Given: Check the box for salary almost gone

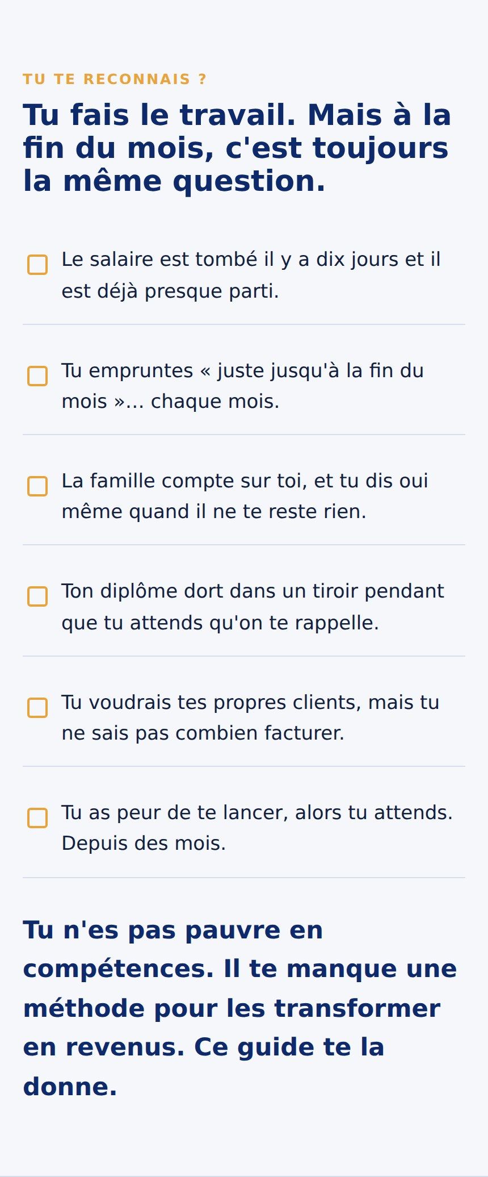Looking at the screenshot, I should click(37, 265).
